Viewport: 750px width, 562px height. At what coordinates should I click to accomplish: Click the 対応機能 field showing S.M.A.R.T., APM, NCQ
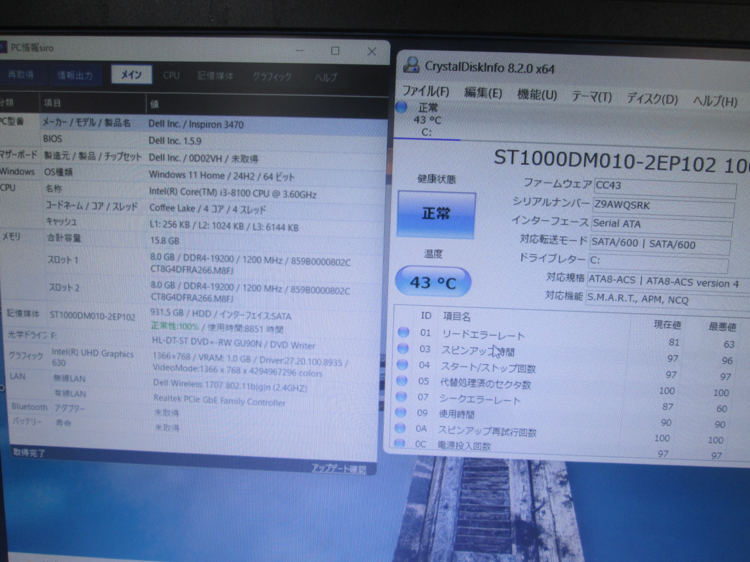tap(667, 300)
